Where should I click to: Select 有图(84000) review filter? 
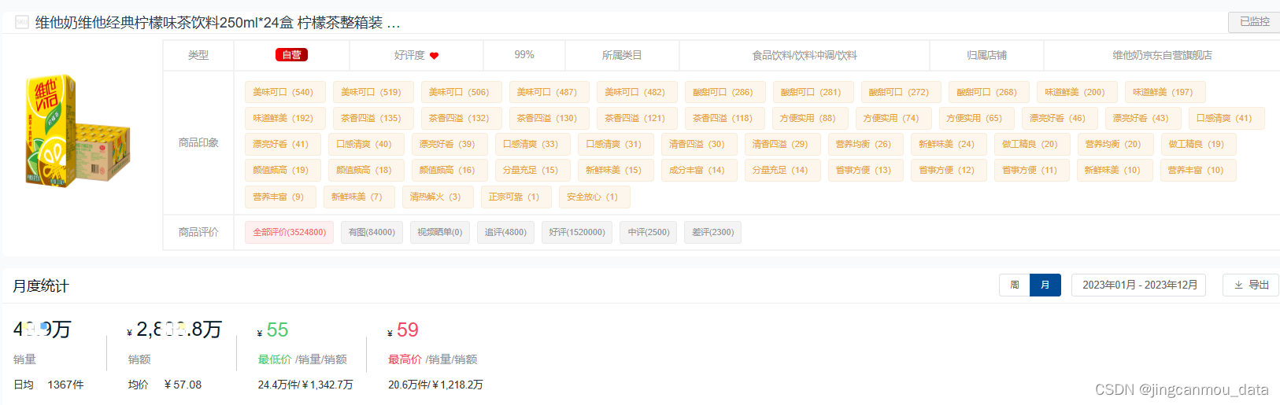pyautogui.click(x=372, y=232)
